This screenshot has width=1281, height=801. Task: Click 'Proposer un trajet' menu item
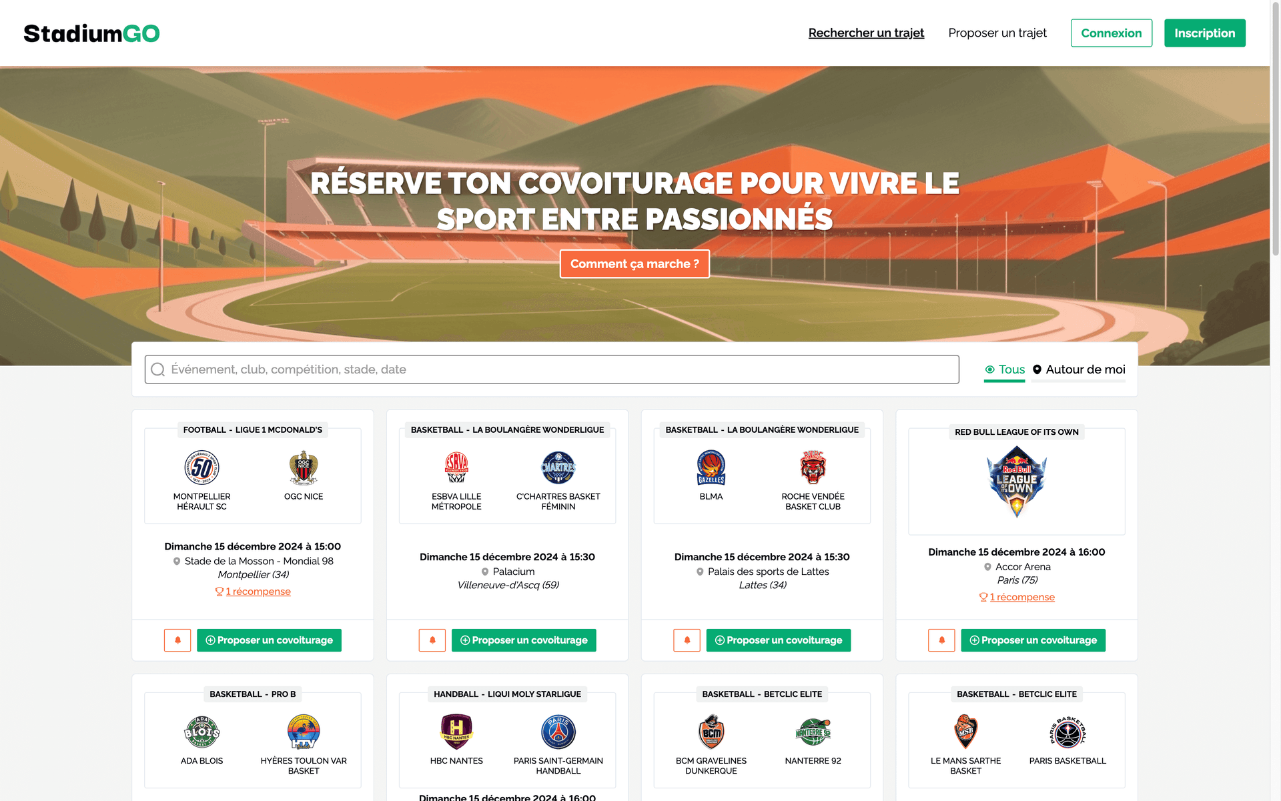click(997, 32)
